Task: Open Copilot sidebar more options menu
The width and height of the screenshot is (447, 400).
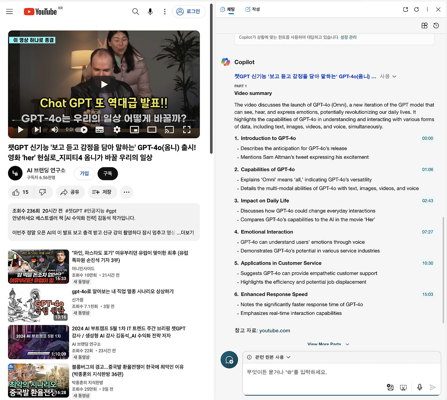Action: coord(427,9)
